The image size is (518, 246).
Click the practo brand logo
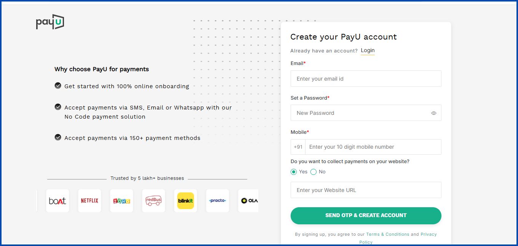pos(217,201)
